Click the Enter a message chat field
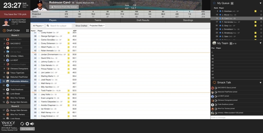Screen dimensions: 263x133 click(237, 118)
